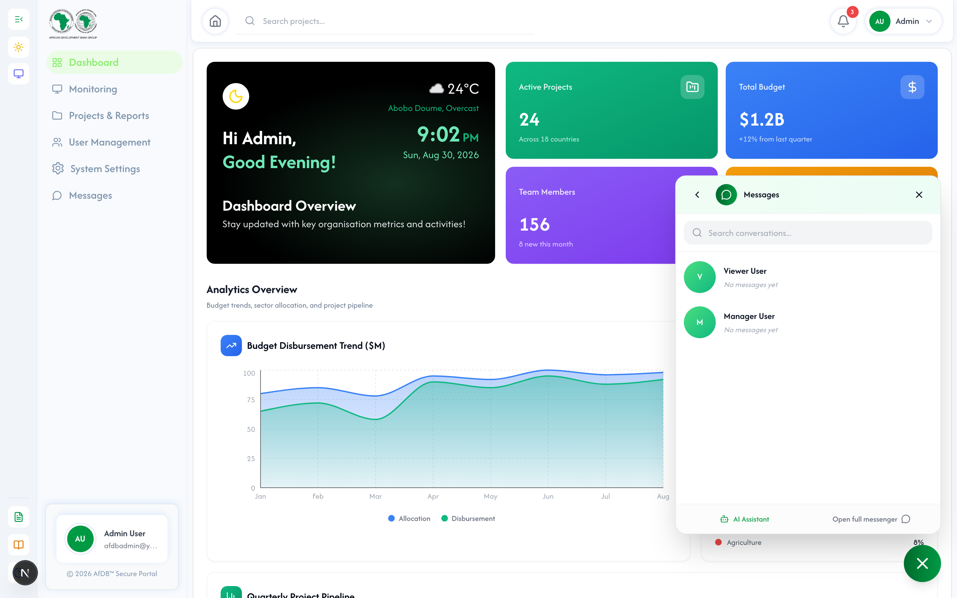Navigate to User Management
This screenshot has width=957, height=598.
[x=114, y=142]
